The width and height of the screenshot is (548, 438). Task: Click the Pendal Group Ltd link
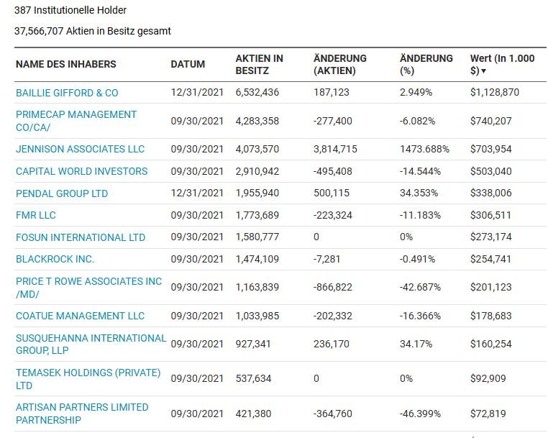(x=62, y=193)
